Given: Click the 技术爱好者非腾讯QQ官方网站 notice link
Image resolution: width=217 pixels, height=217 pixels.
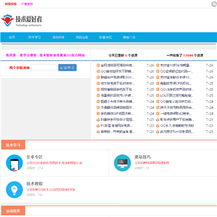Looking at the screenshot, I should 62,55.
